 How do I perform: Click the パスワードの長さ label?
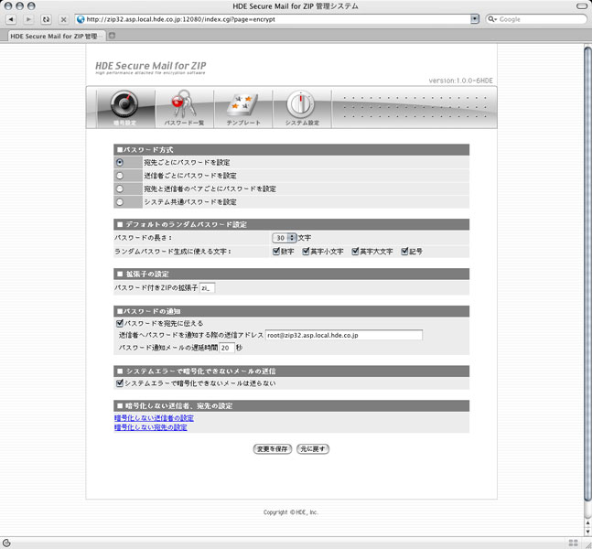(143, 238)
